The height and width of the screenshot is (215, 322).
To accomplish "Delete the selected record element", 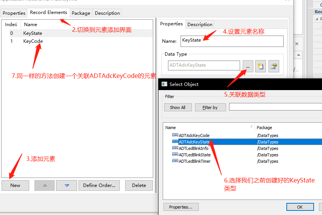I will [x=139, y=185].
